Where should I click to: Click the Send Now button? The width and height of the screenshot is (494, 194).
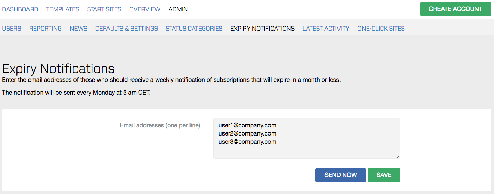[341, 175]
